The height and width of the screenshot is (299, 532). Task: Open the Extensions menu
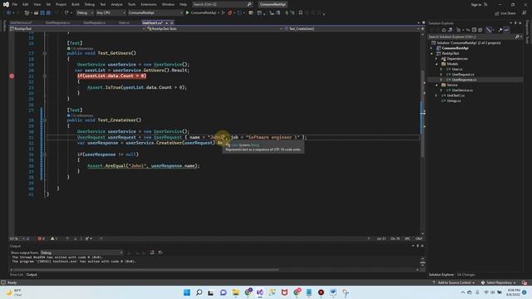pos(149,4)
